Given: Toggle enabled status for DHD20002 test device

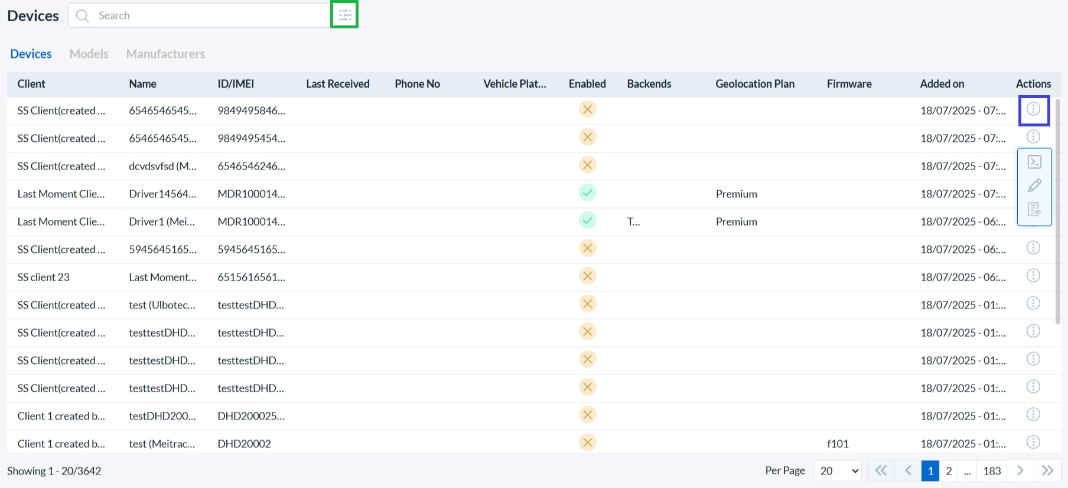Looking at the screenshot, I should [587, 443].
